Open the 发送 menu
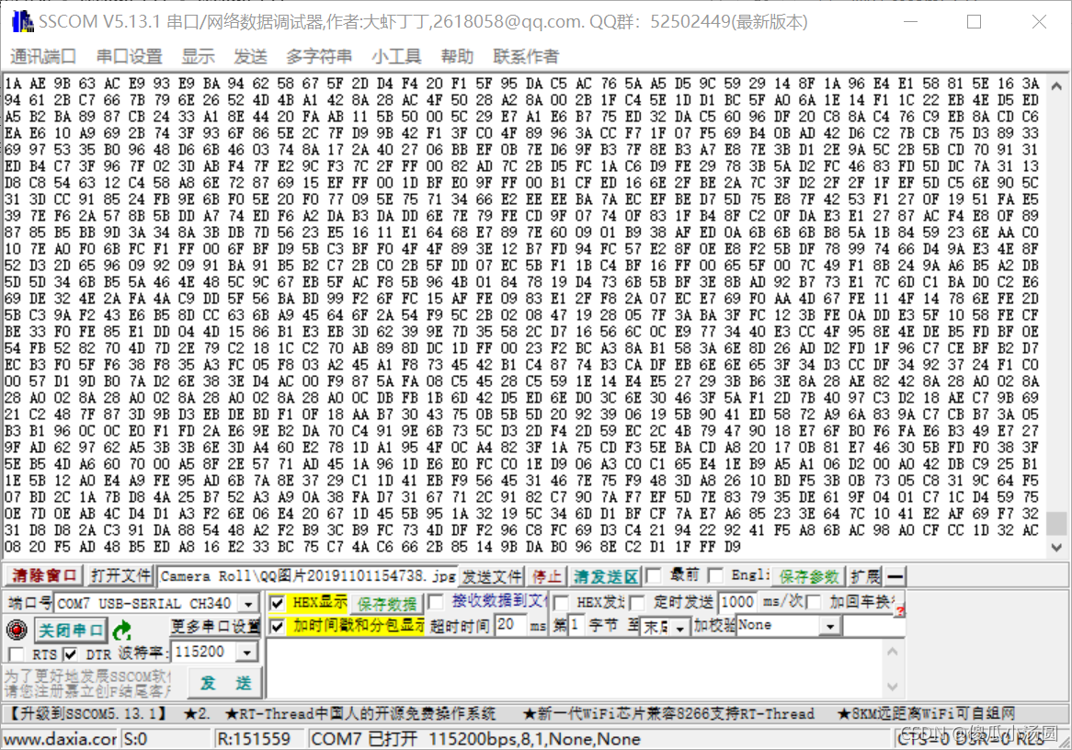1072x750 pixels. click(250, 56)
